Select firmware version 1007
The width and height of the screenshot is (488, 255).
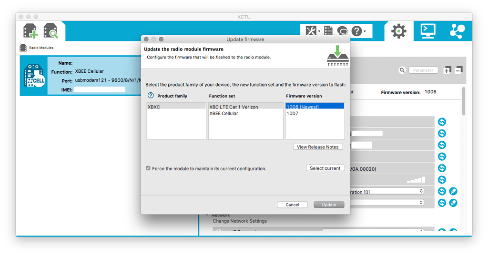pyautogui.click(x=315, y=113)
